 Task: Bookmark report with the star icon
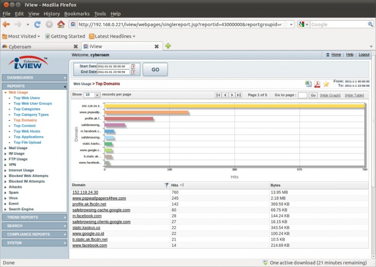326,84
